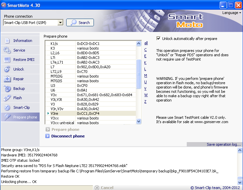
Task: Select the U3 model row
Action: click(91, 86)
